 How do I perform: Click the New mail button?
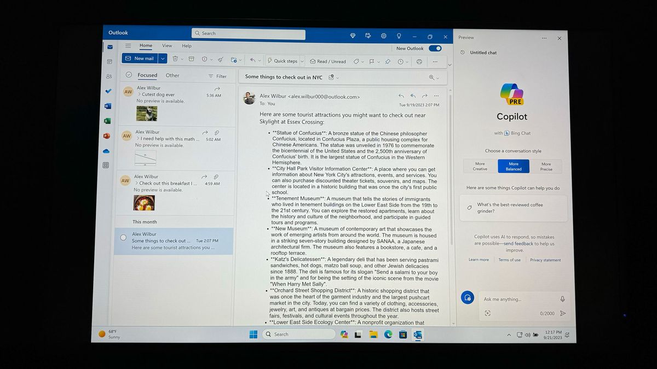pyautogui.click(x=140, y=58)
